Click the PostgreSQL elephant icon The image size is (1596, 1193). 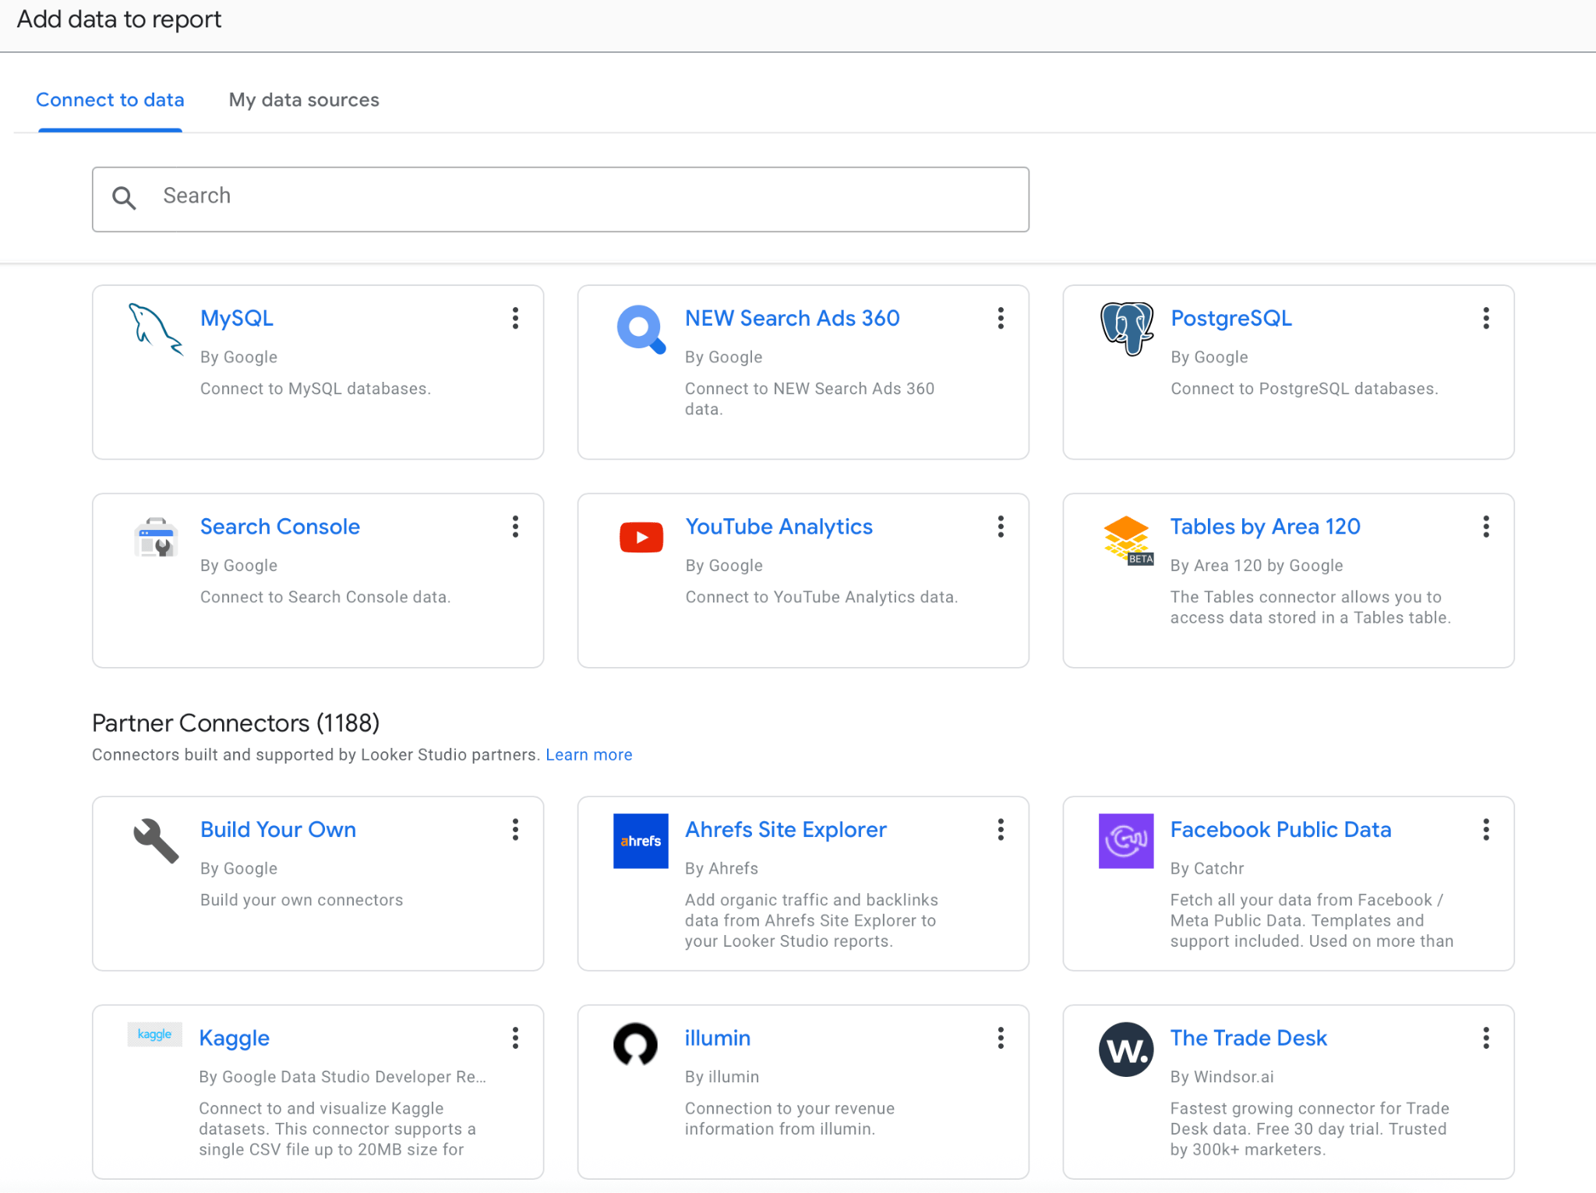click(x=1126, y=328)
